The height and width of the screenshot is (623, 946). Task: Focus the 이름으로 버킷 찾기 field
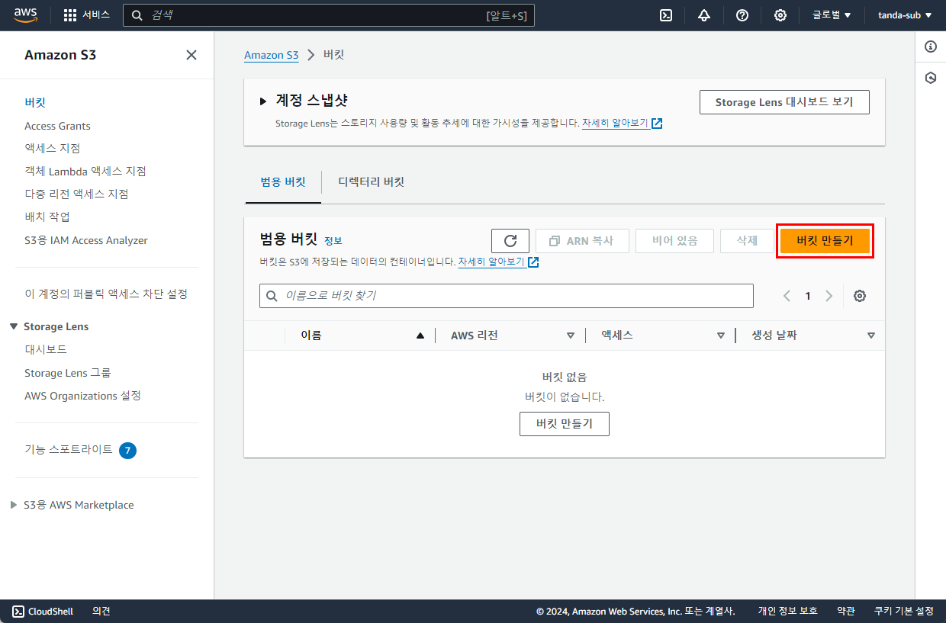[507, 296]
